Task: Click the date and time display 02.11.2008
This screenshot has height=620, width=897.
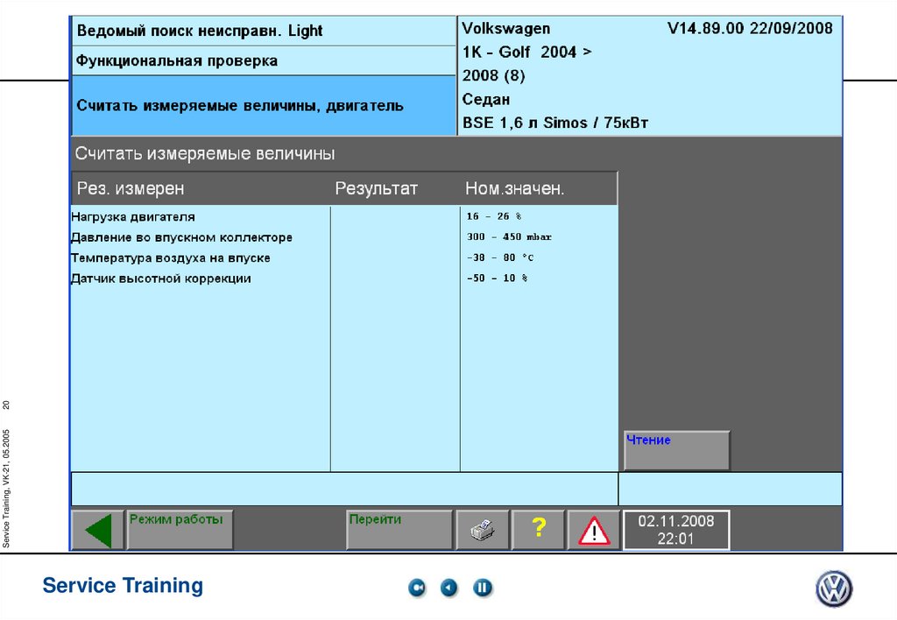Action: click(675, 530)
